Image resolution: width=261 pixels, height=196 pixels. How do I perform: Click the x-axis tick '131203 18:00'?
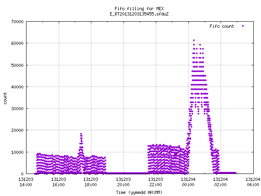[x=91, y=182]
